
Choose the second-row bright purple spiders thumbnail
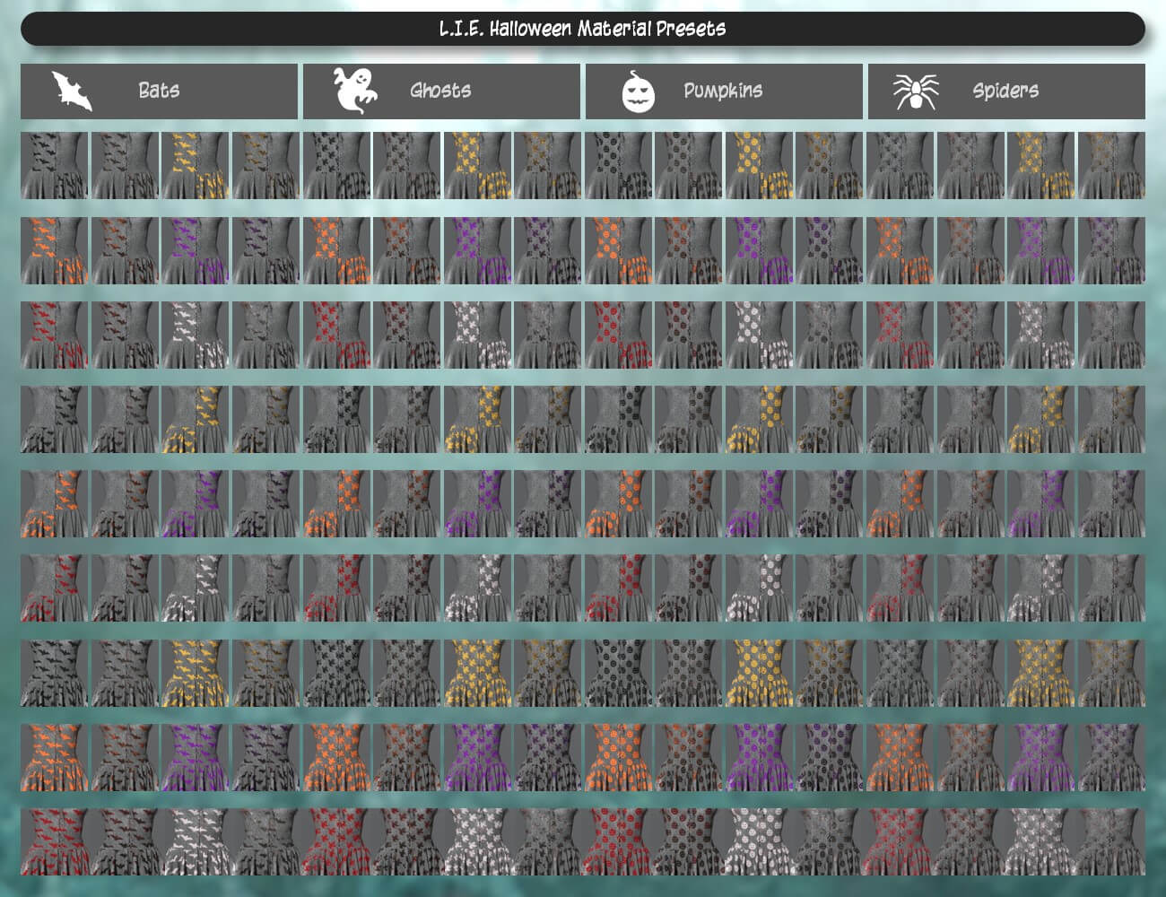point(1040,250)
